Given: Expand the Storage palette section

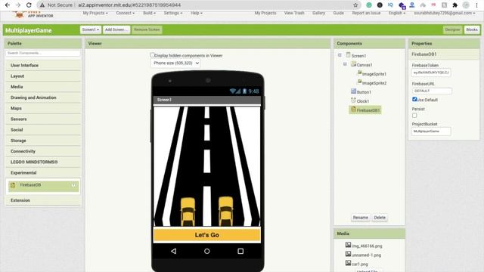Looking at the screenshot, I should [43, 141].
